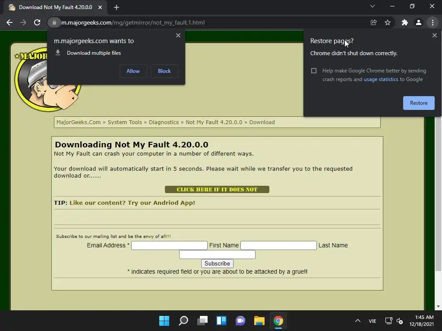Close the download permission popup
Screen dimensions: 442x331
click(x=178, y=35)
